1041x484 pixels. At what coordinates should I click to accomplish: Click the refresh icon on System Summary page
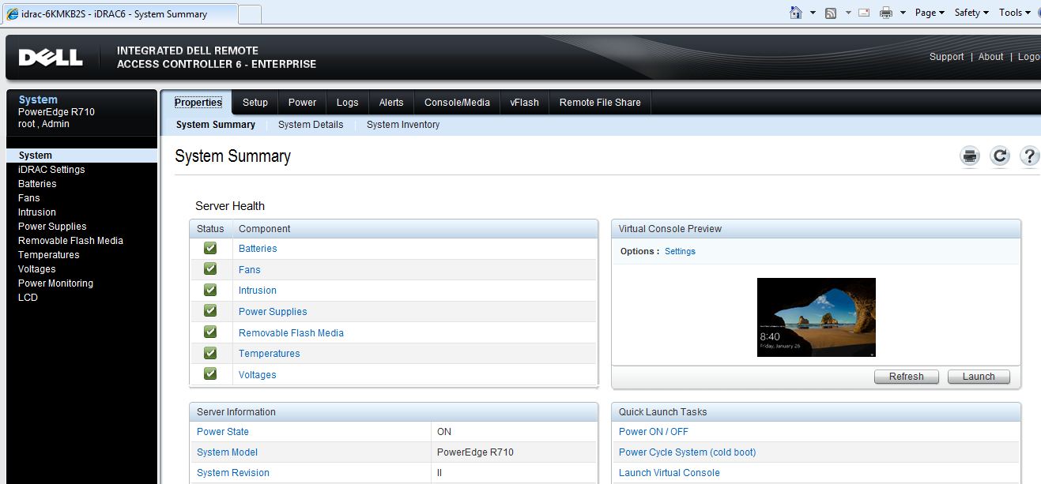(x=999, y=156)
